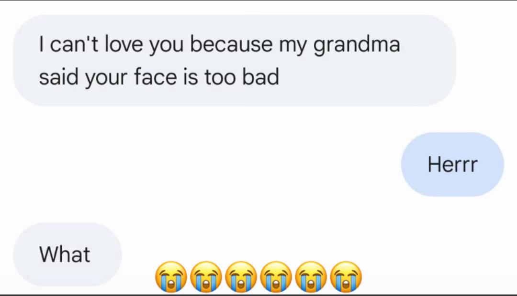Screen dimensions: 517x296
Task: Select the gray "What" message bubble
Action: click(65, 254)
